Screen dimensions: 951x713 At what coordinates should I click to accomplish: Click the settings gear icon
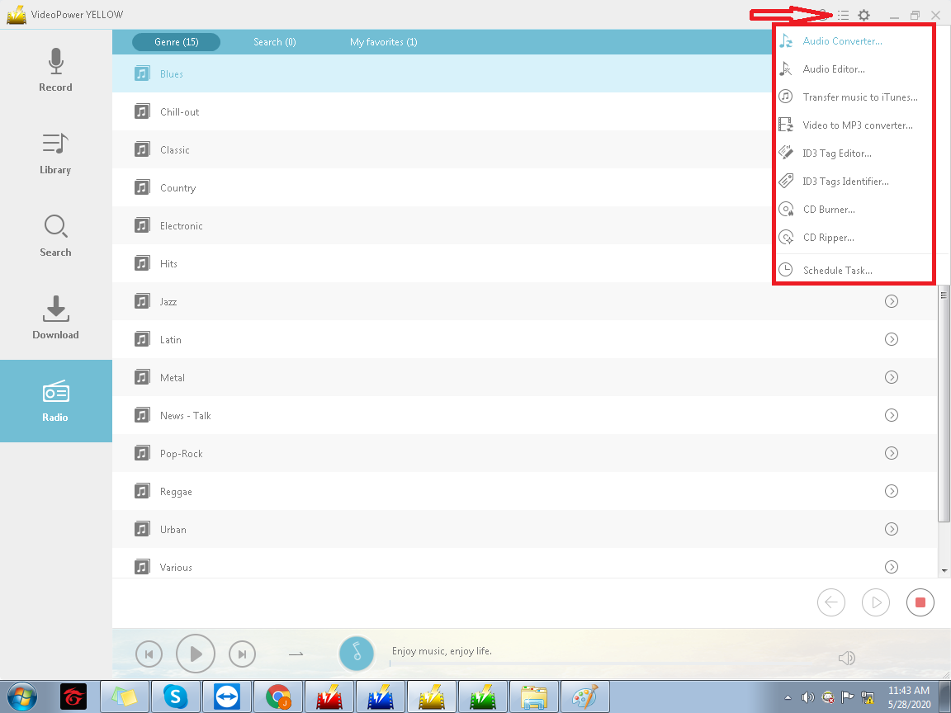coord(863,16)
